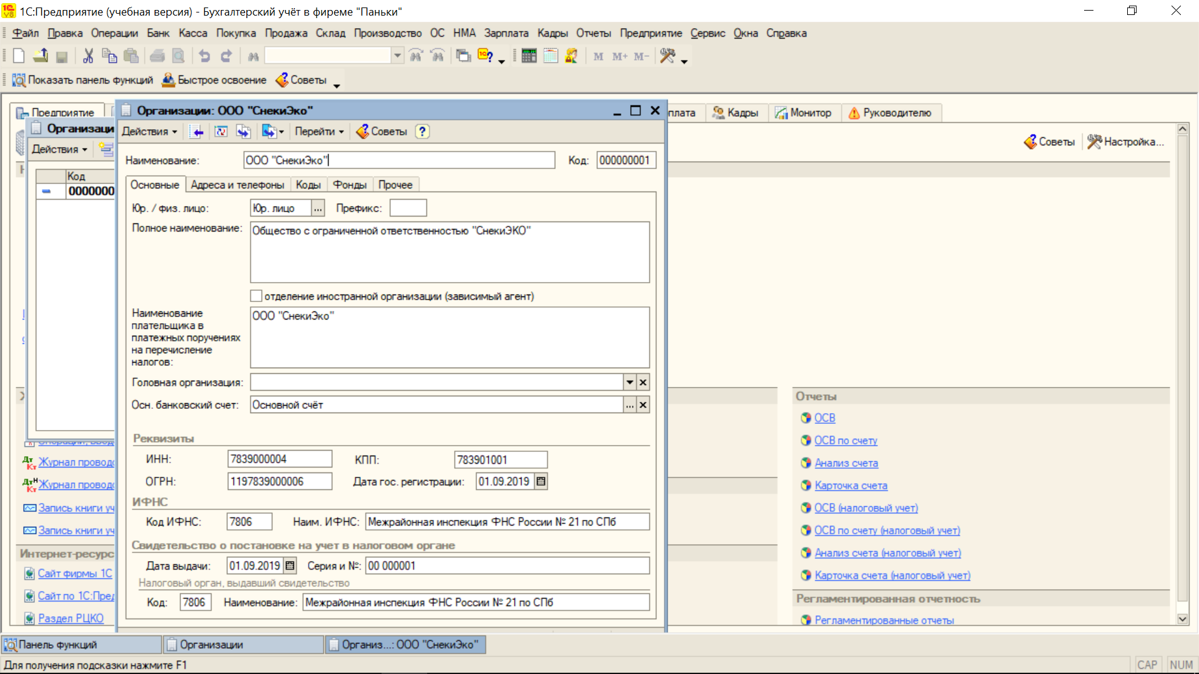The height and width of the screenshot is (674, 1199).
Task: Open date registration calendar picker
Action: point(541,481)
